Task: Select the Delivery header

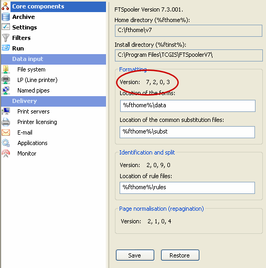Action: pos(54,101)
